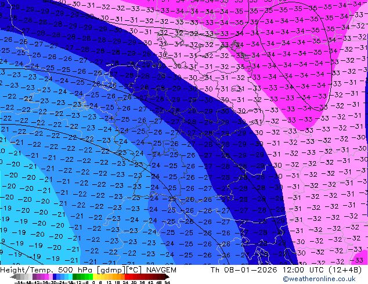
Task: Click the '54' label at legend's warm end
Action: tap(167, 283)
